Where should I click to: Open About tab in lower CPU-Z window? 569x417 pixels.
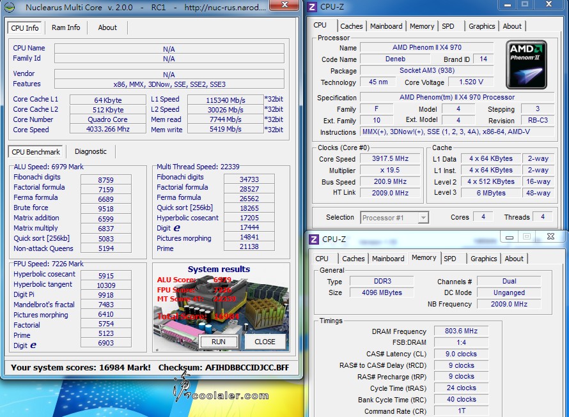pyautogui.click(x=514, y=259)
